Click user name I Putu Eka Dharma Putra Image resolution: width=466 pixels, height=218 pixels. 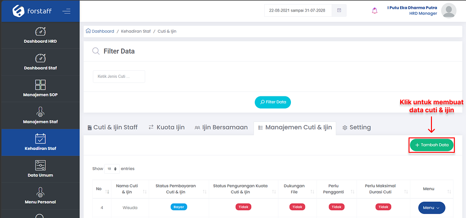(412, 8)
